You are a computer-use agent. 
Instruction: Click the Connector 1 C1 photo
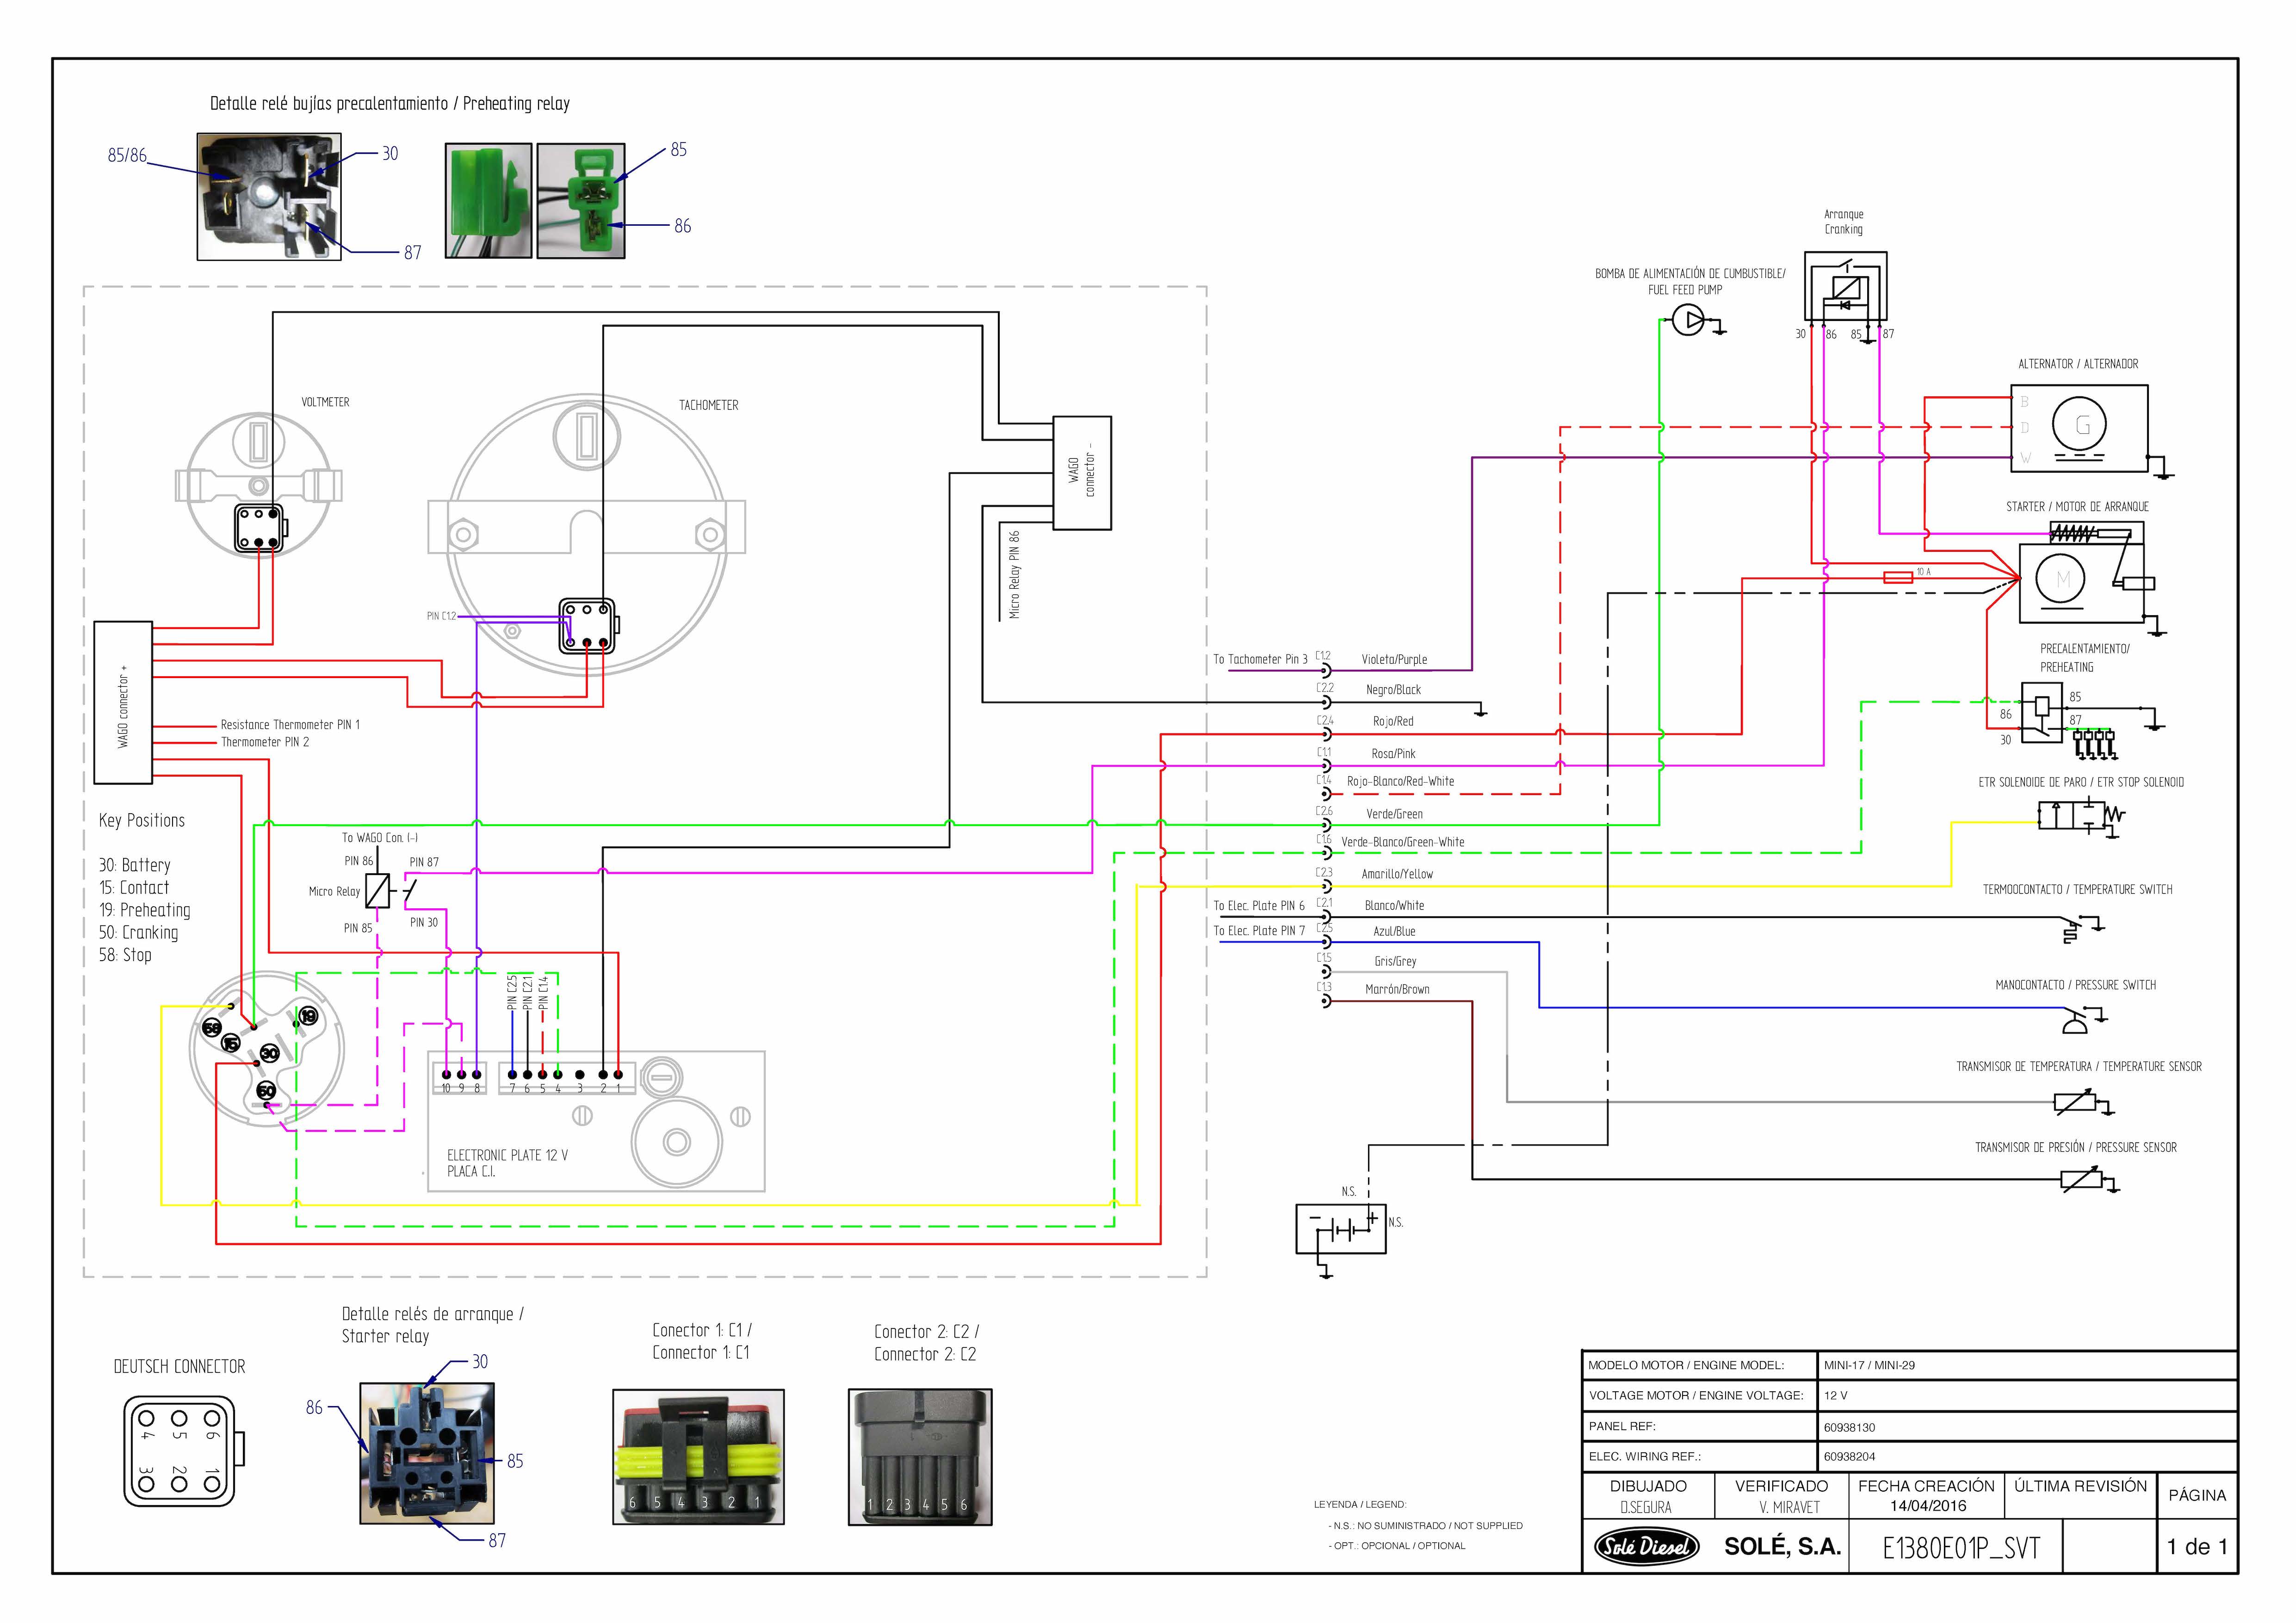tap(698, 1456)
